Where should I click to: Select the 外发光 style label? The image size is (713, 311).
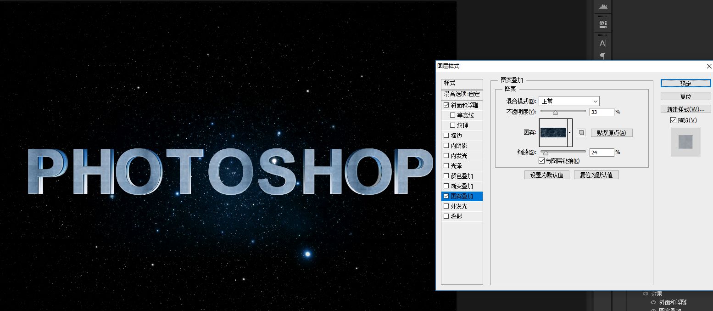coord(459,206)
